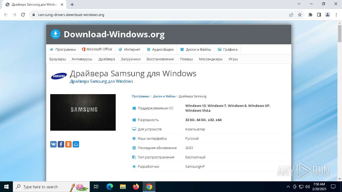Click Download-Windows.org site title
This screenshot has width=342, height=192.
pos(114,34)
